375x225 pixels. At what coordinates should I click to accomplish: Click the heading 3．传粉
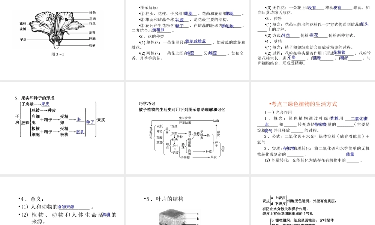274,18
